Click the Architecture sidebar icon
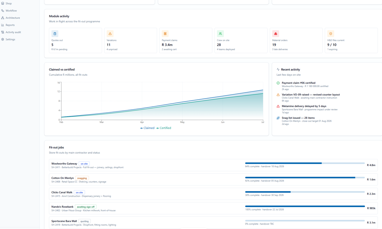382x229 pixels. [3, 18]
